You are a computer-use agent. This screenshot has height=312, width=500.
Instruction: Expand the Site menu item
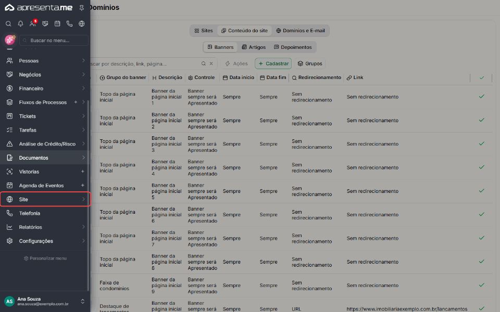(x=45, y=199)
